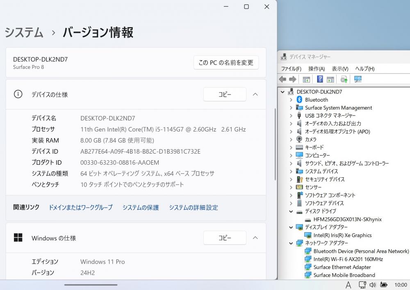Select the オーディオの入力および出力 tree item
The width and height of the screenshot is (410, 290).
(333, 123)
